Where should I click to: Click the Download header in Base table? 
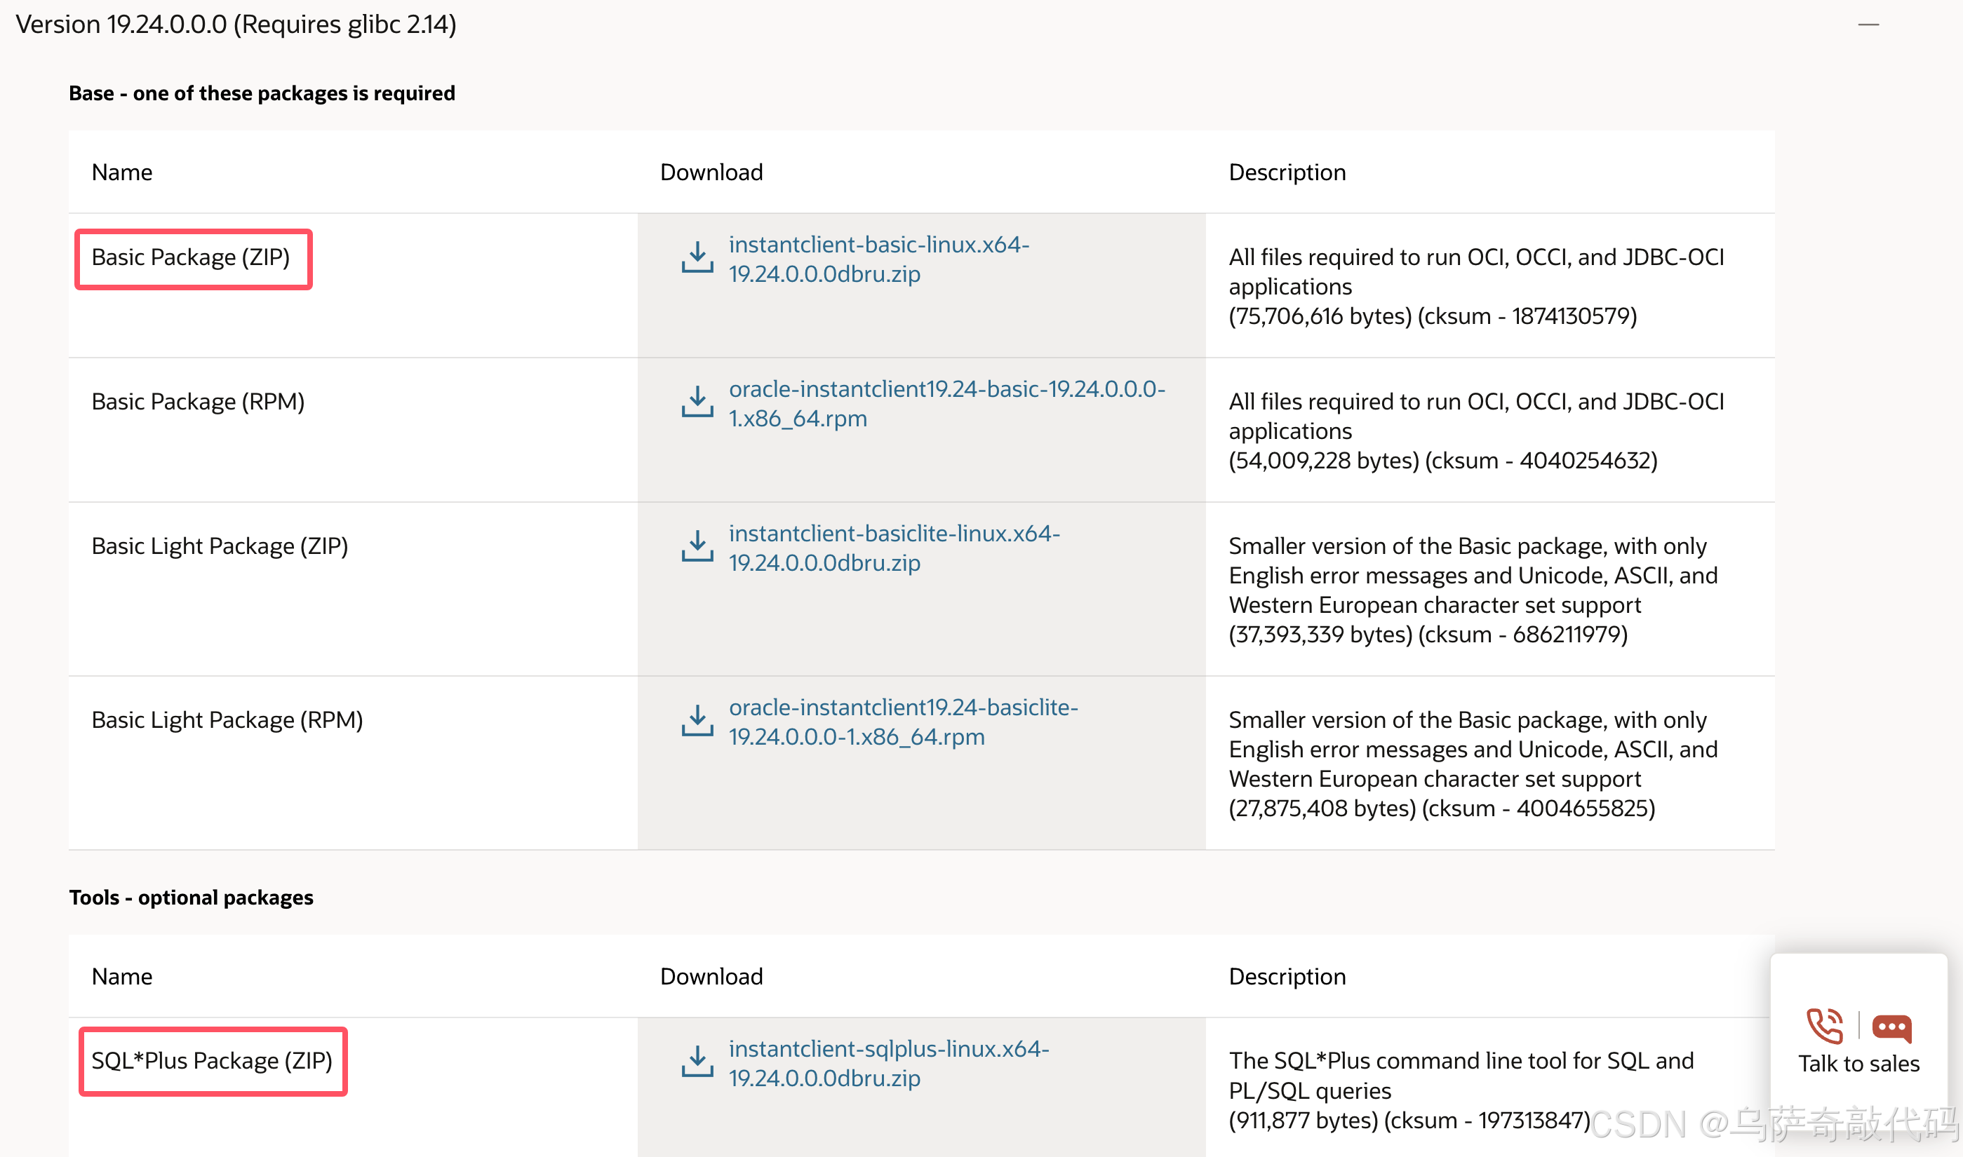pos(711,172)
